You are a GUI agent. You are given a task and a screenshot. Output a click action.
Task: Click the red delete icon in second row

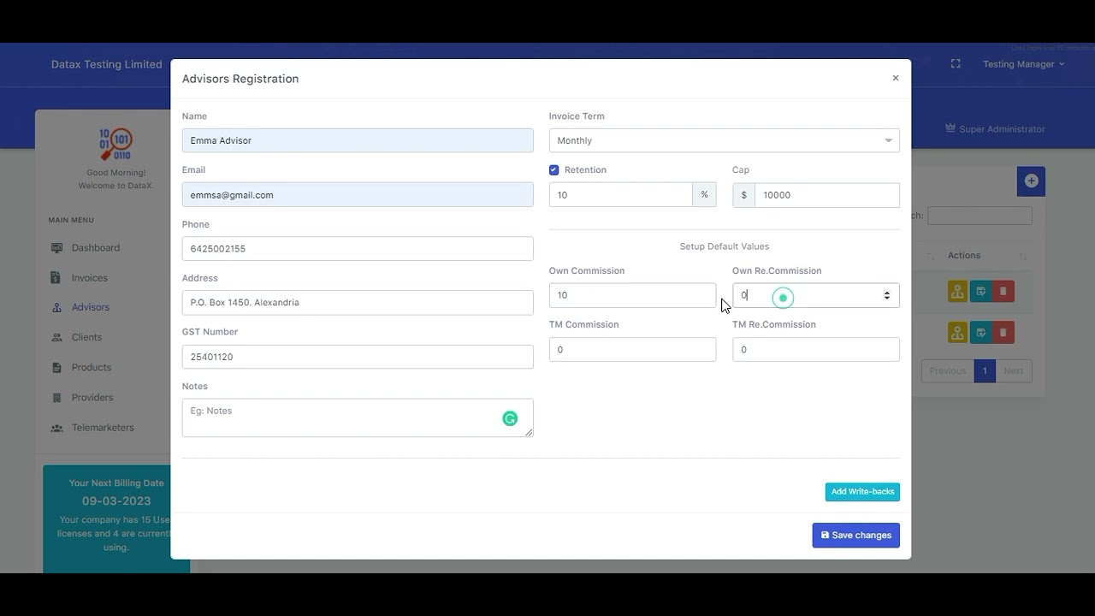1003,332
